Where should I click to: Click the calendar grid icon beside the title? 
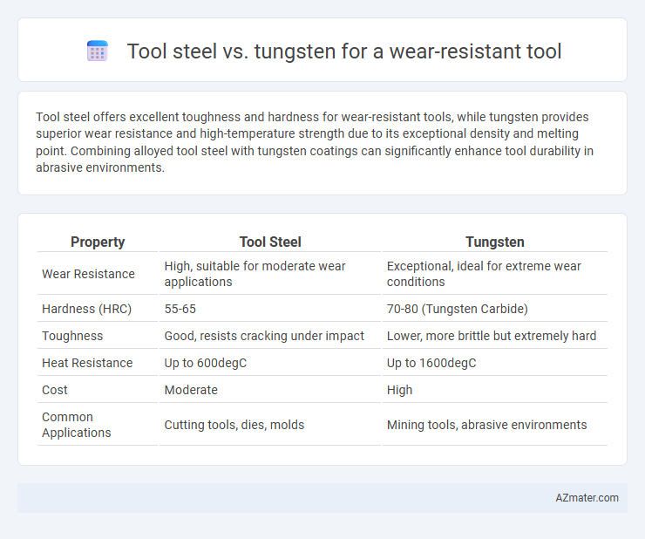pos(98,51)
